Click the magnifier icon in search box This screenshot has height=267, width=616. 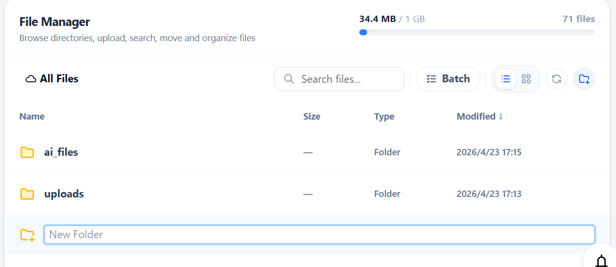tap(289, 79)
